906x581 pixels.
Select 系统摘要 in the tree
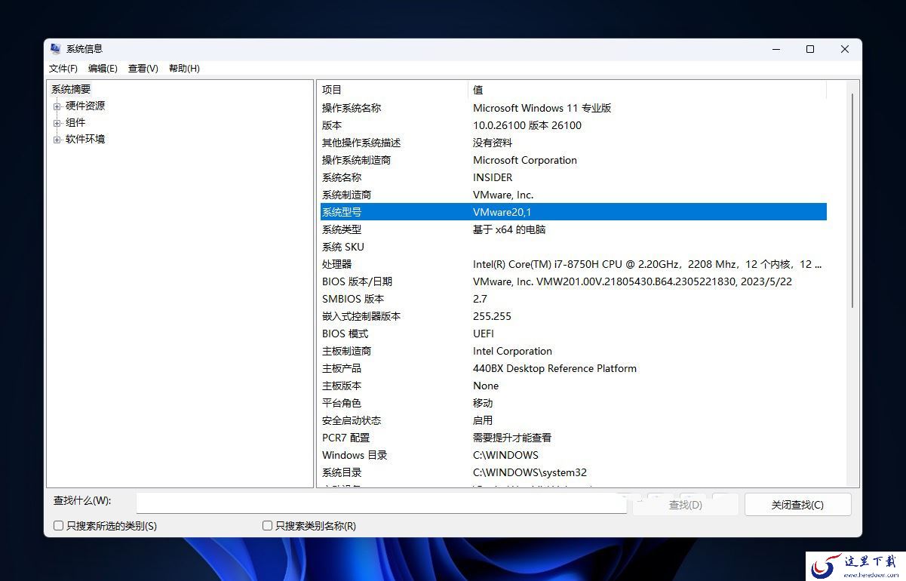tap(71, 89)
